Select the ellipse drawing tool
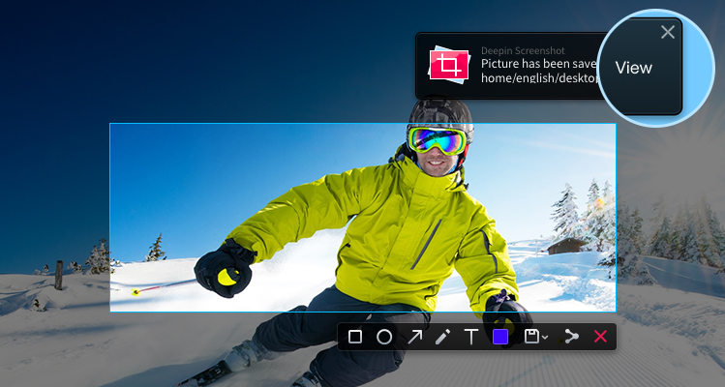This screenshot has width=725, height=387. click(384, 337)
